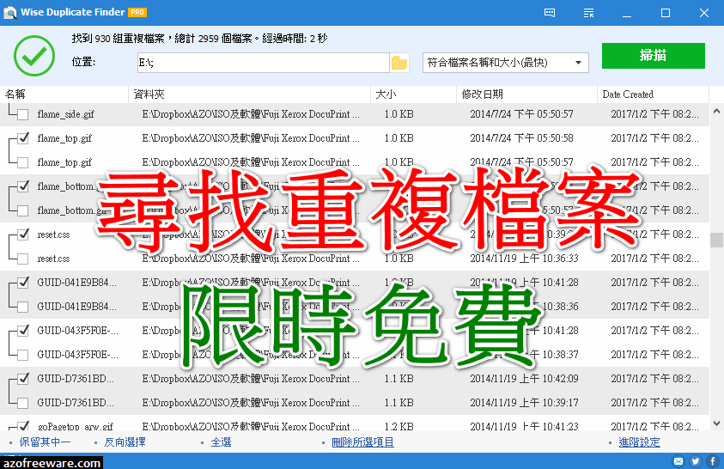Click the 1.1 KB size dated 10:42:09
724x469 pixels.
(x=399, y=379)
